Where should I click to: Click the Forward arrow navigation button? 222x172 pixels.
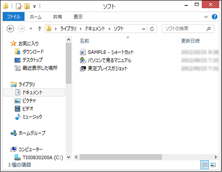click(21, 29)
